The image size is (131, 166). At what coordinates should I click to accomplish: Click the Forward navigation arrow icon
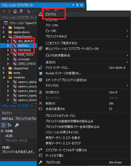[10, 11]
